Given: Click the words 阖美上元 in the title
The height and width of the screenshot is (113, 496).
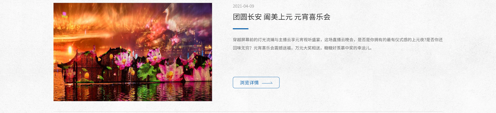Looking at the screenshot, I should (x=278, y=17).
